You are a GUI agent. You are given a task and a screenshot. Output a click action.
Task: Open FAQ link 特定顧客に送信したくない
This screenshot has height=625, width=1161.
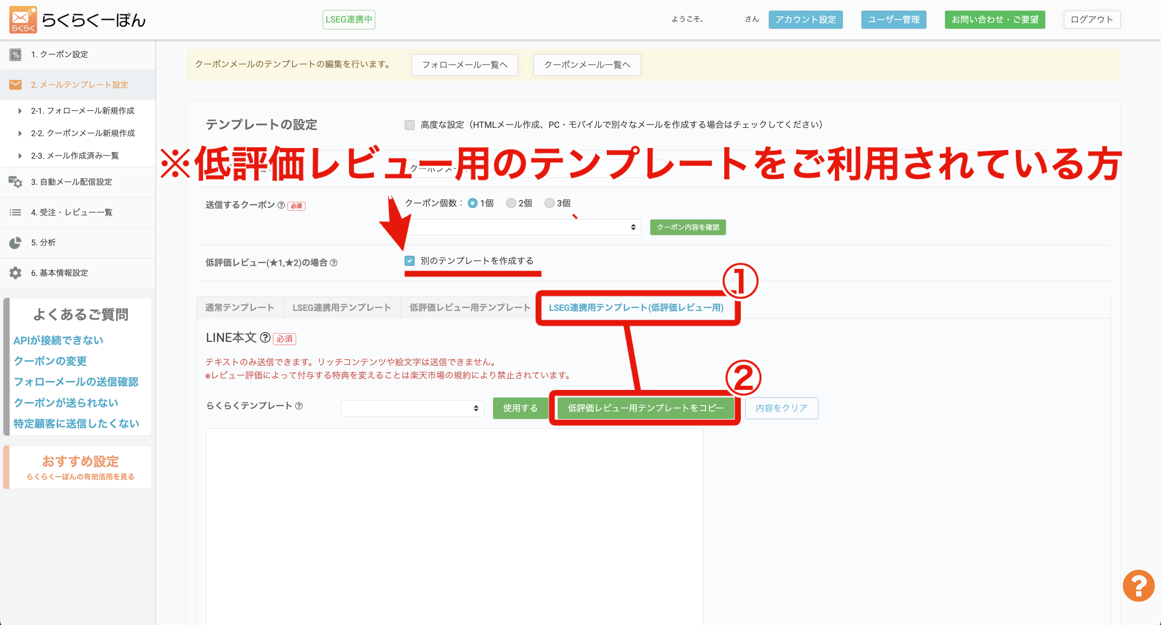pyautogui.click(x=76, y=423)
